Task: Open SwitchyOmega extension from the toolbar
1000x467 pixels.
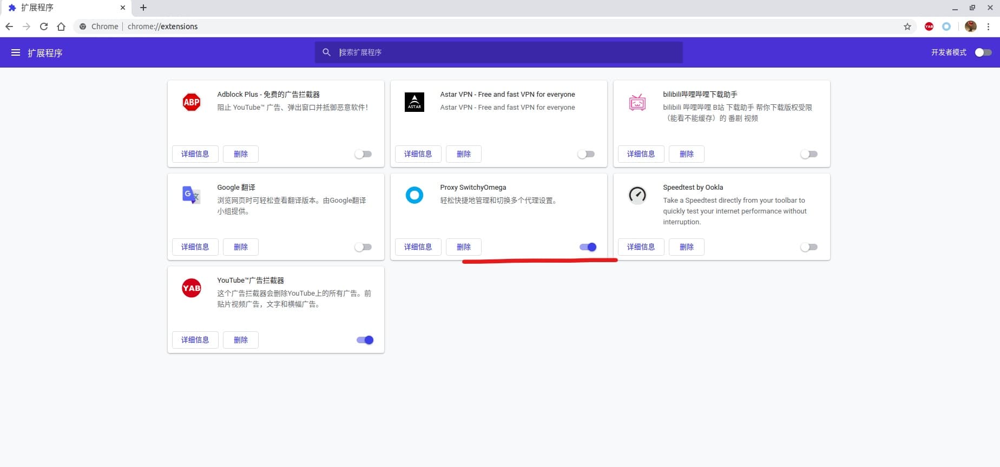Action: pos(946,26)
